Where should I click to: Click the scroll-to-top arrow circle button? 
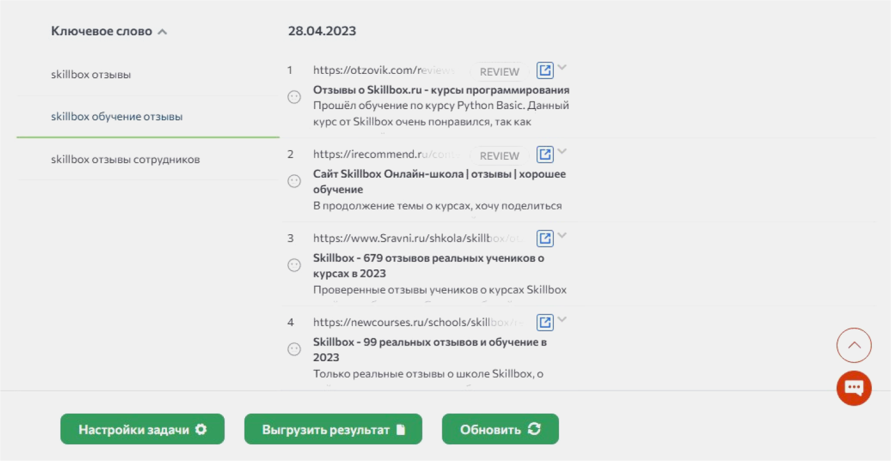click(x=854, y=345)
